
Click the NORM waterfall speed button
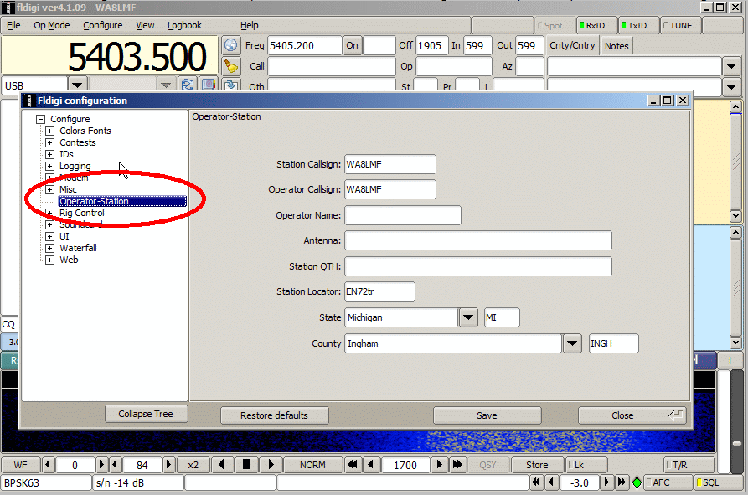tap(312, 465)
